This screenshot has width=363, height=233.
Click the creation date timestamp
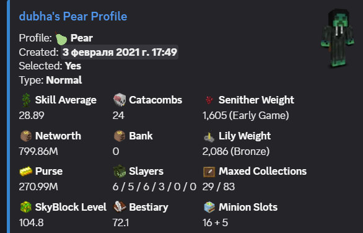120,52
